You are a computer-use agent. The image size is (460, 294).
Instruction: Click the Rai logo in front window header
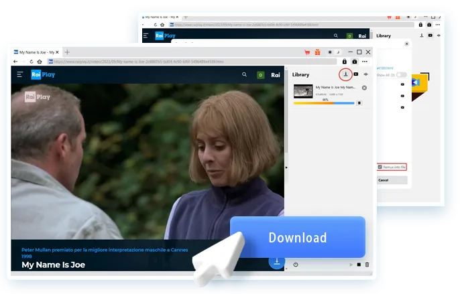276,75
